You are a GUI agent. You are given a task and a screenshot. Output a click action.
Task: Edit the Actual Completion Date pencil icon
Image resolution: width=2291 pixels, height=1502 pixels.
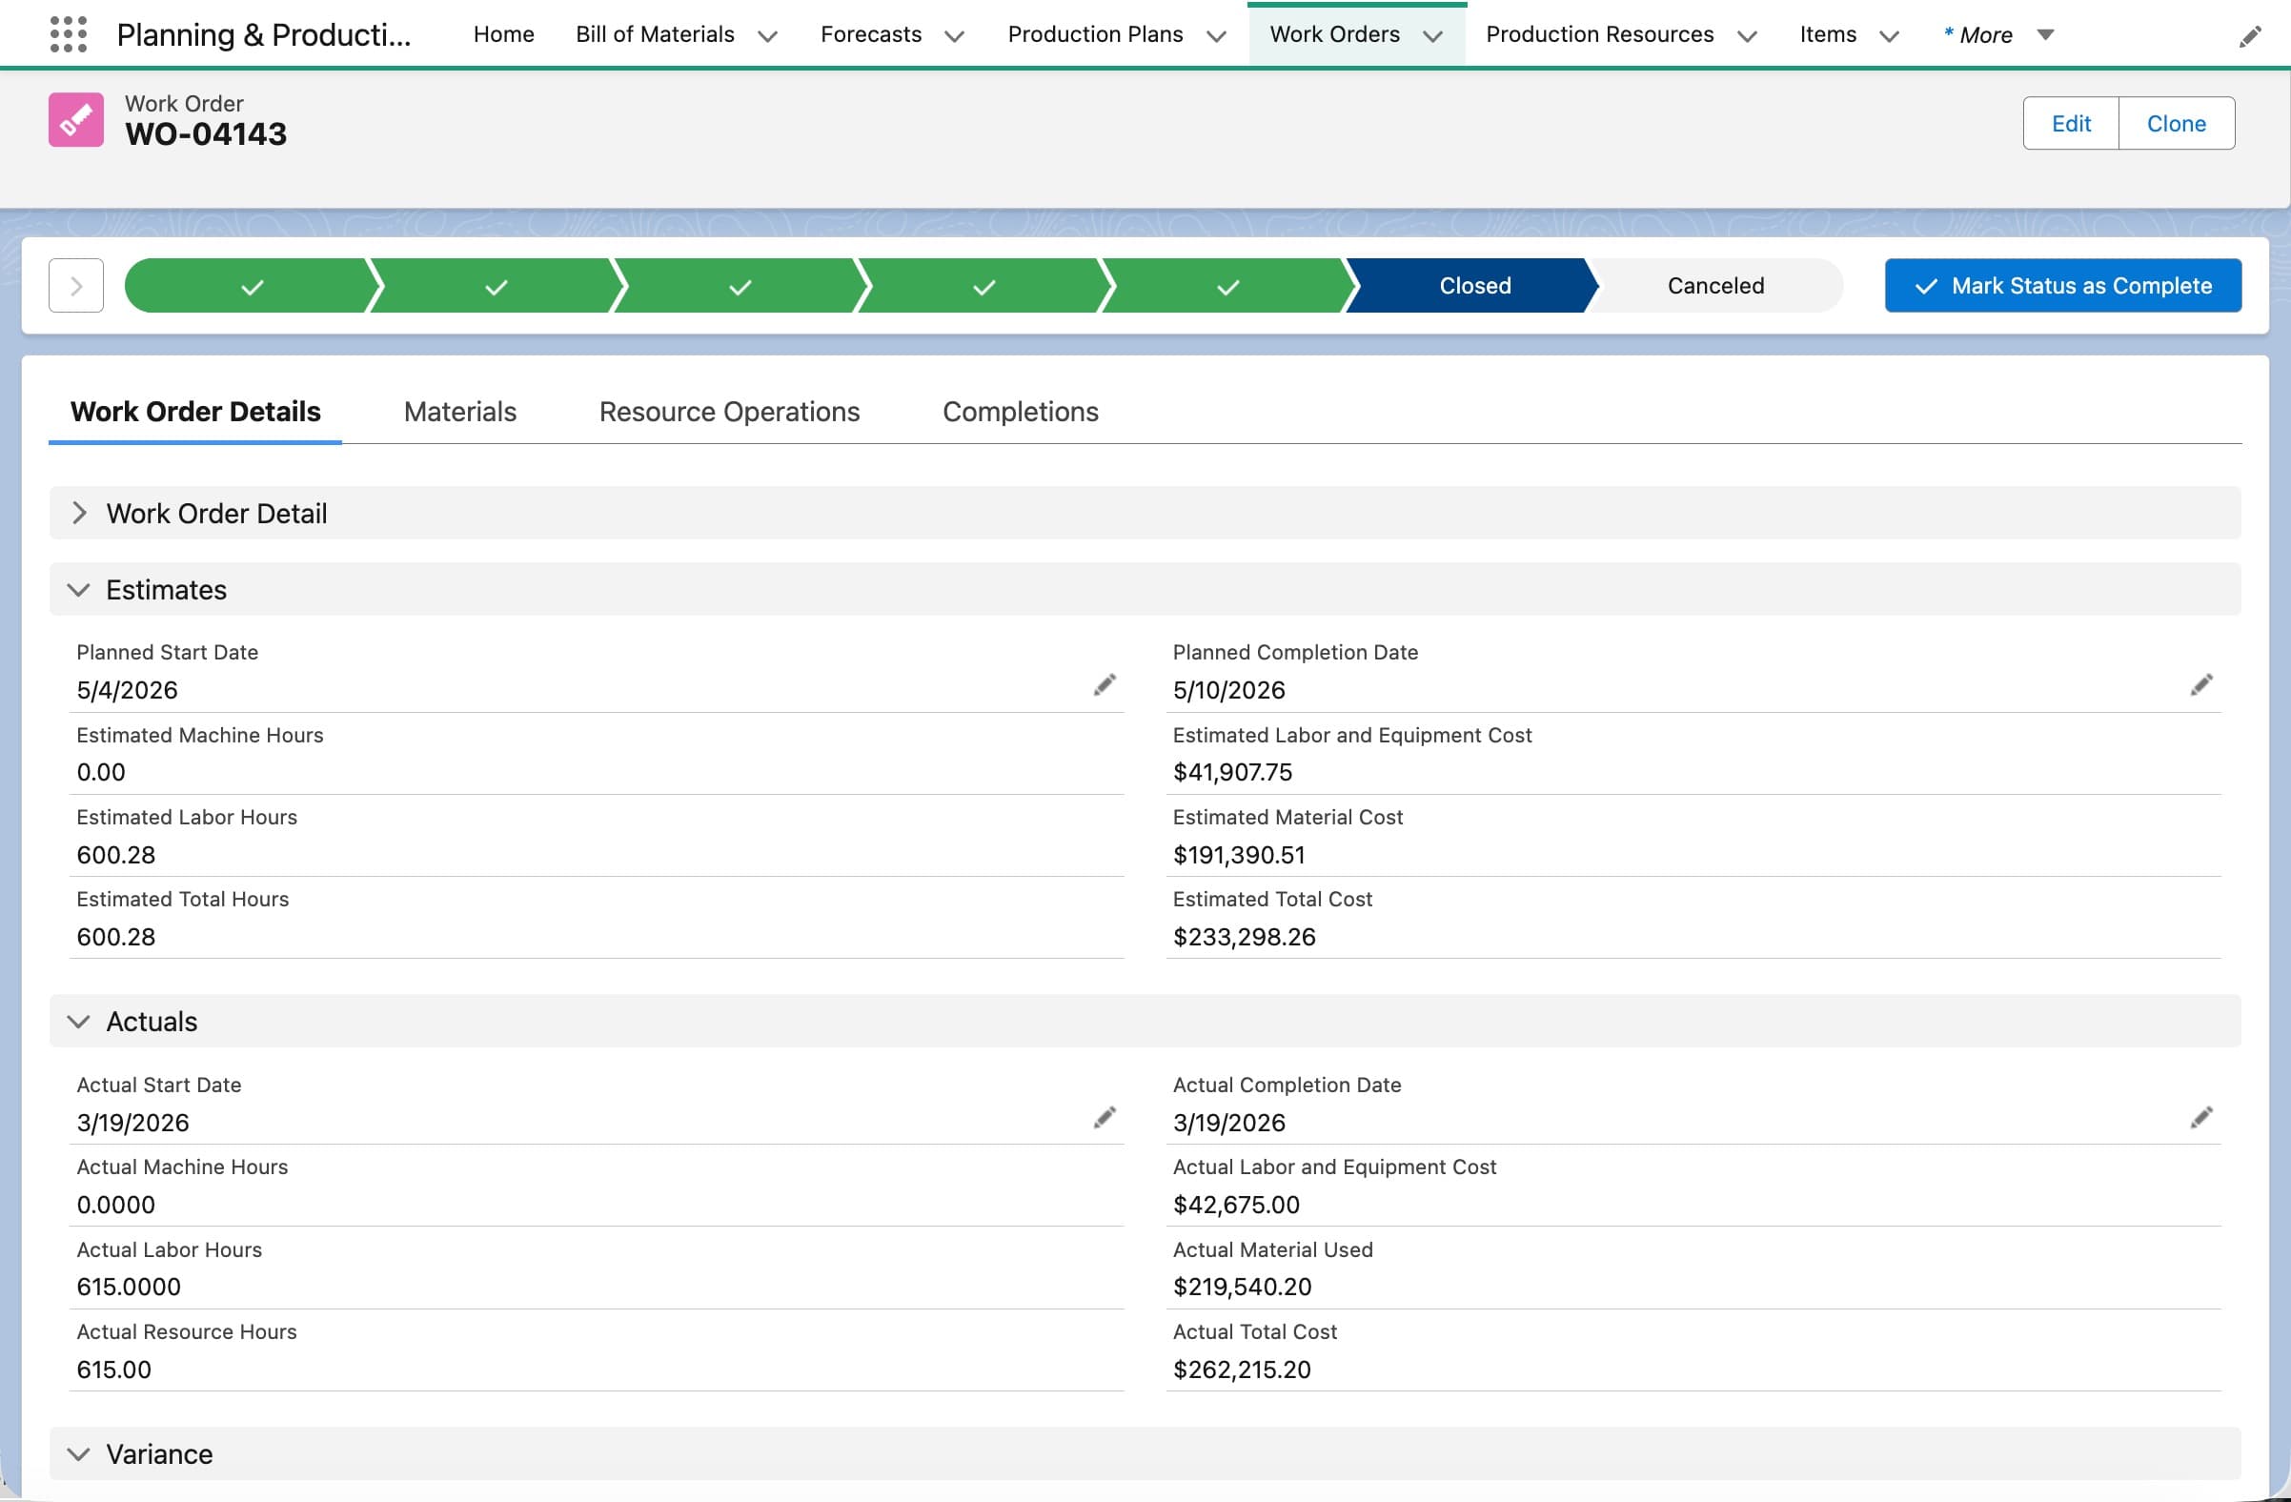pyautogui.click(x=2200, y=1118)
